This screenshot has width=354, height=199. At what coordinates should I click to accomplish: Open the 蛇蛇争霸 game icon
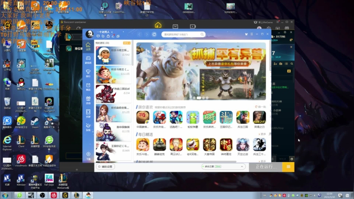[193, 117]
